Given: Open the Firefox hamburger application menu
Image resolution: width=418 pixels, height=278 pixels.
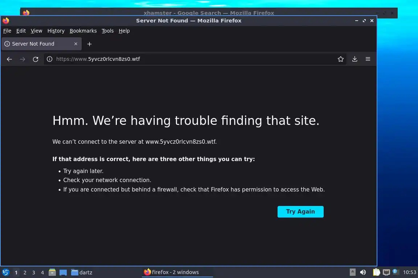Looking at the screenshot, I should [368, 59].
